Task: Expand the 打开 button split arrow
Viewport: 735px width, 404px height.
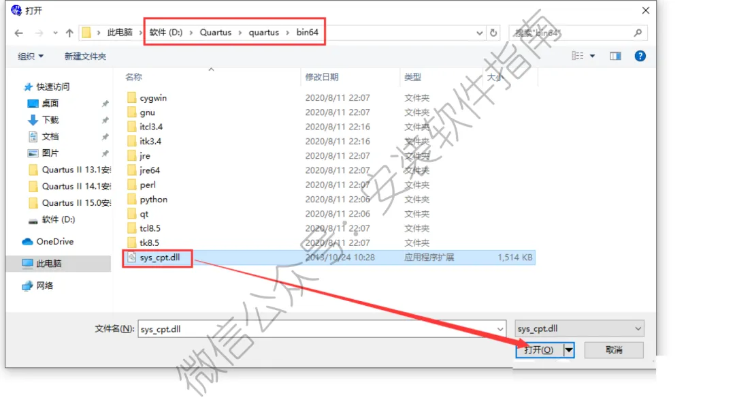Action: click(x=568, y=350)
